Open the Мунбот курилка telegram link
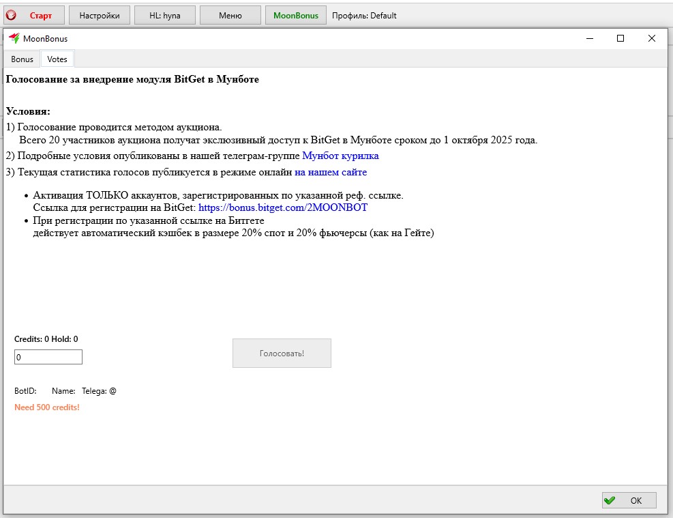Screen dimensions: 673x518 340,156
